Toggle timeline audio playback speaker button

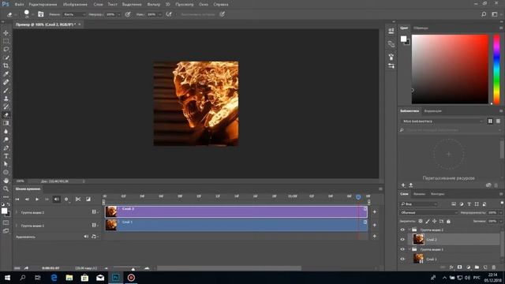pyautogui.click(x=56, y=200)
